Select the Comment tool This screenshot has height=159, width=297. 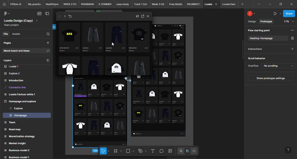[161, 151]
